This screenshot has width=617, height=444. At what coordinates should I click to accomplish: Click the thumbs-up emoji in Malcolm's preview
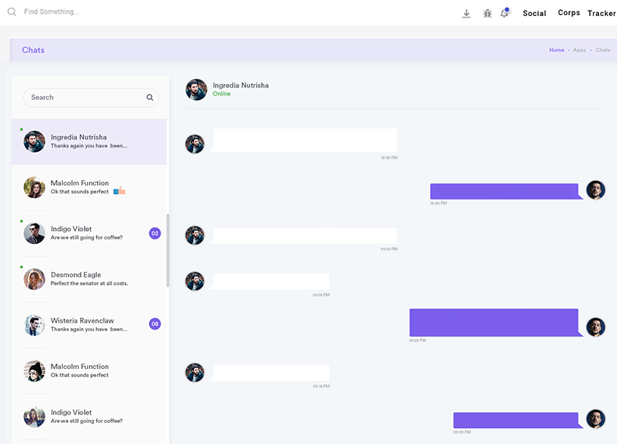point(119,191)
